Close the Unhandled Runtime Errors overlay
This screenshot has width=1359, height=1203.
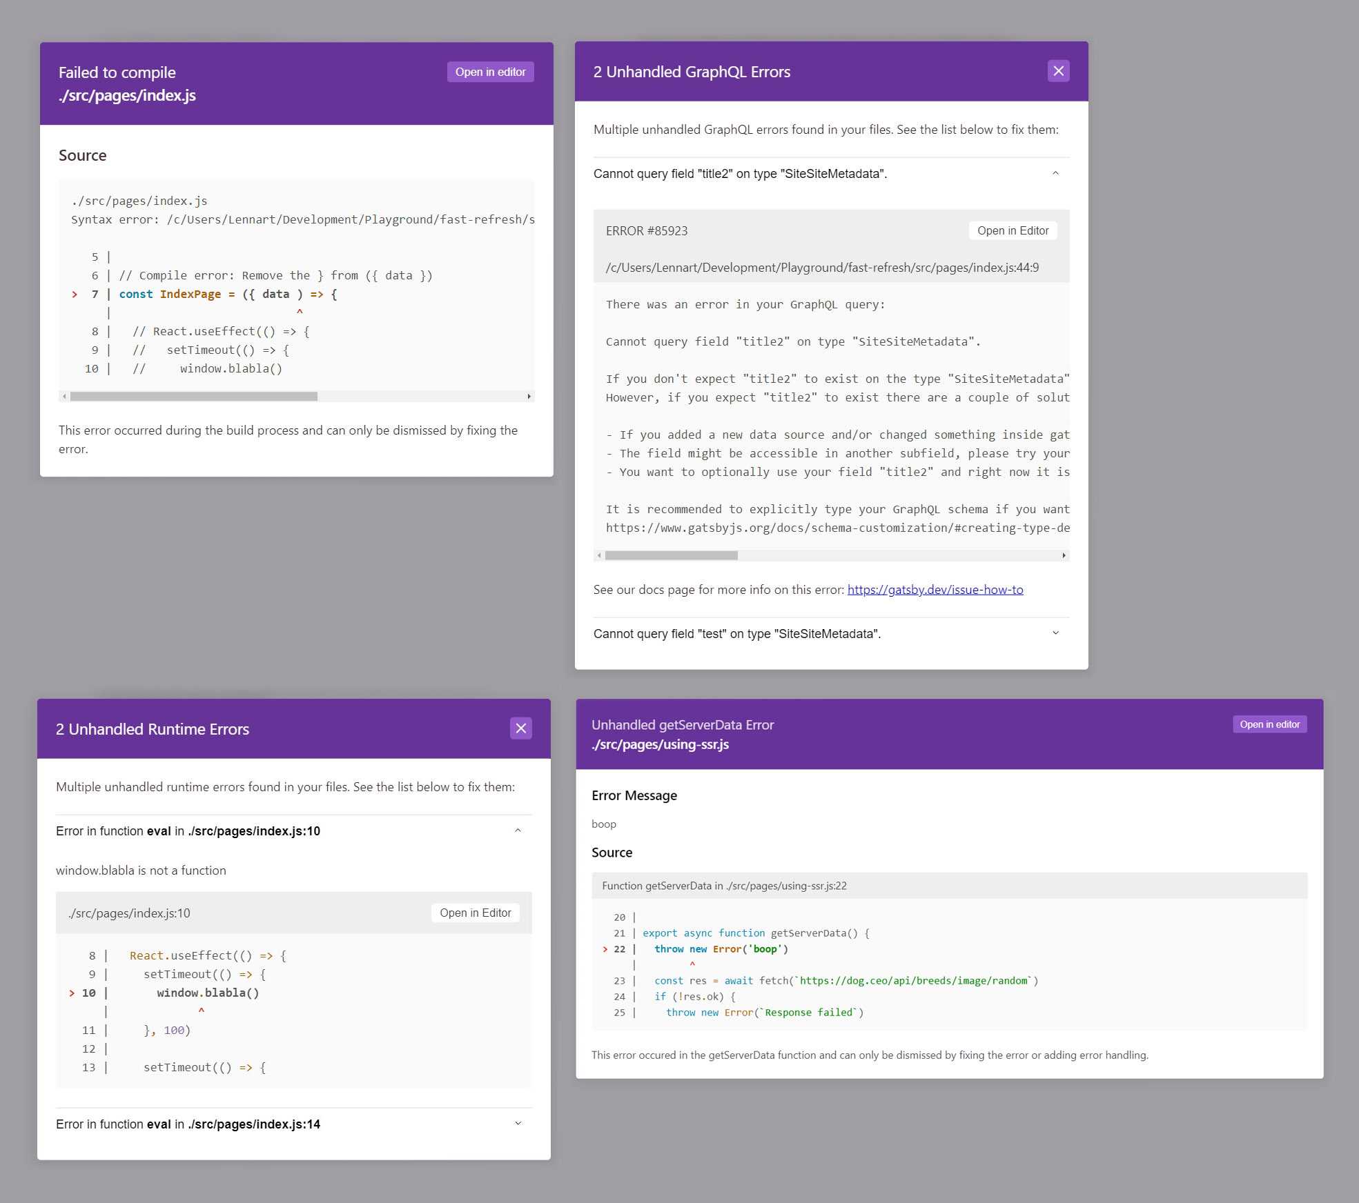(x=520, y=728)
